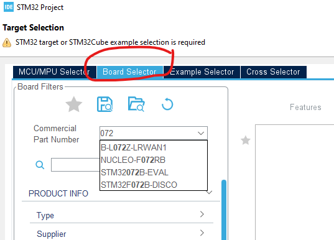Screen dimensions: 334x240
Task: Click the small star beside the features list
Action: (246, 141)
